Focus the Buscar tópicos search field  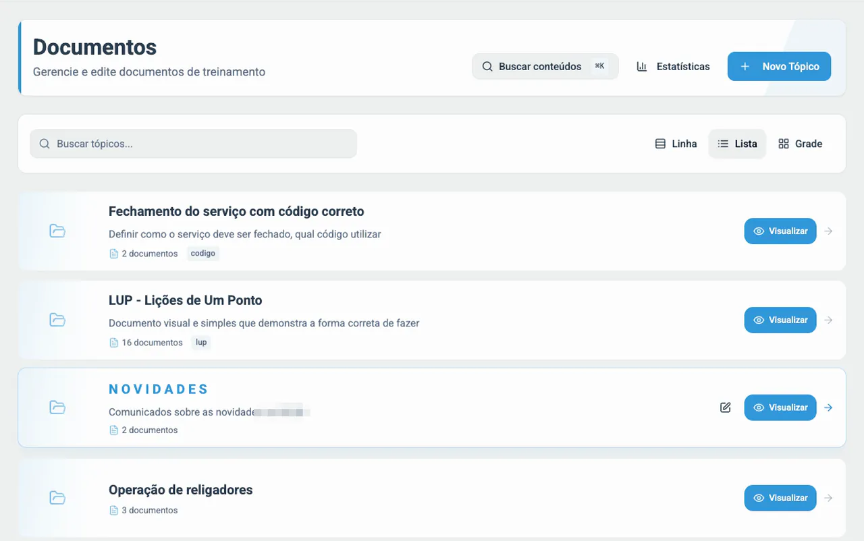tap(193, 144)
